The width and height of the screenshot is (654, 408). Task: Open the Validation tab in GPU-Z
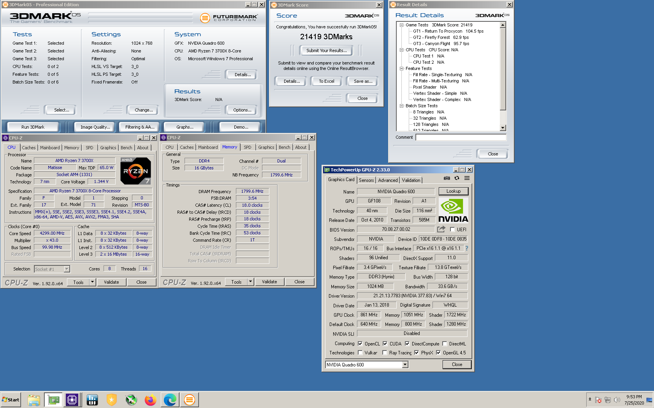click(x=411, y=180)
